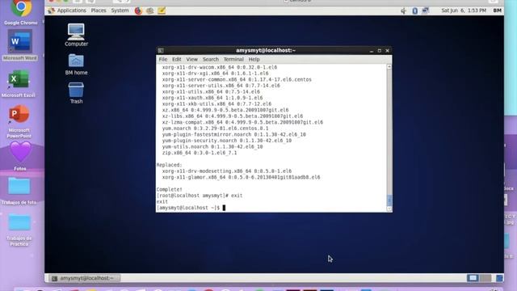Viewport: 517px width, 291px height.
Task: Switch to the second workspace in the switcher
Action: [485, 278]
